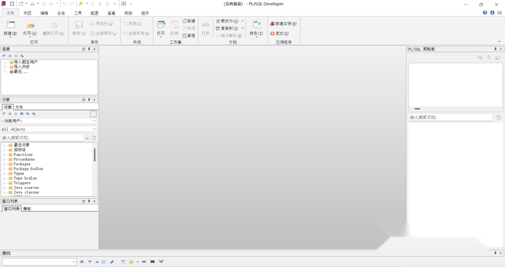Image resolution: width=505 pixels, height=267 pixels.
Task: Expand the Packages tree folder
Action: pyautogui.click(x=4, y=164)
